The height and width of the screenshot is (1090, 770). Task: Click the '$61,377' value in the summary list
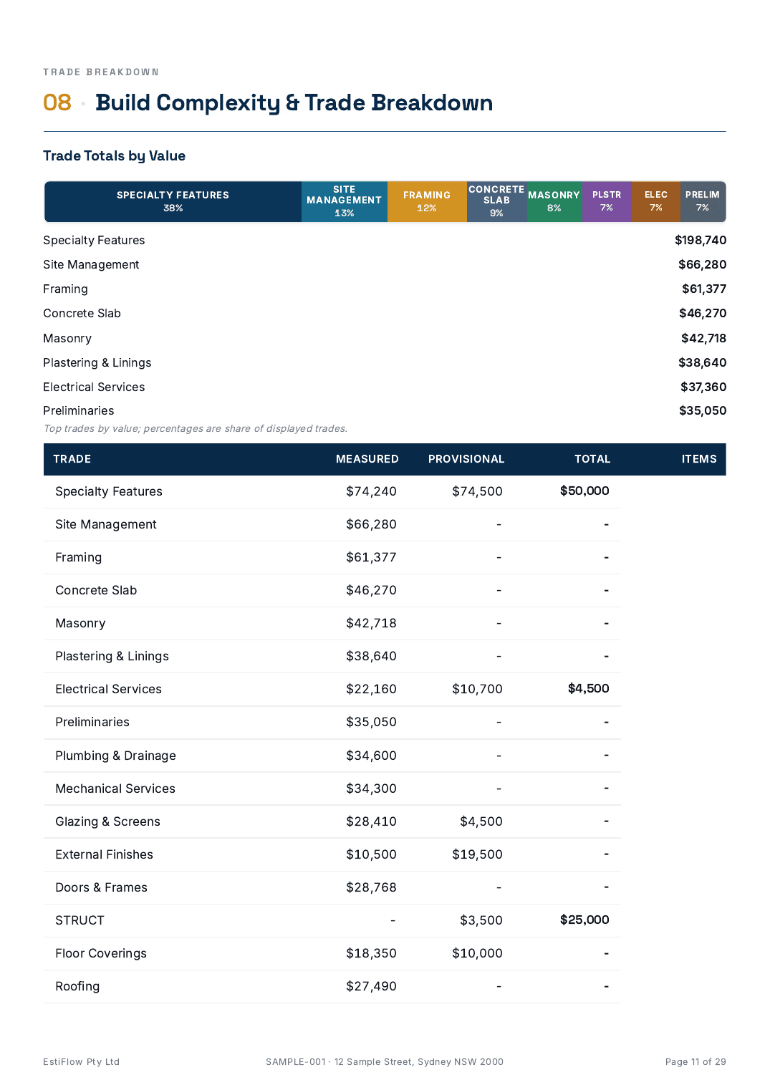(704, 289)
